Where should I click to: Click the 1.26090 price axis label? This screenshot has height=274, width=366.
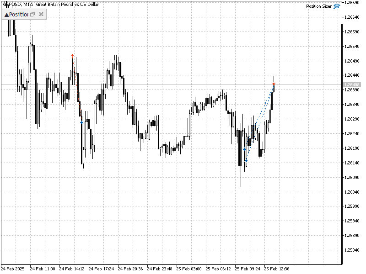click(352, 178)
